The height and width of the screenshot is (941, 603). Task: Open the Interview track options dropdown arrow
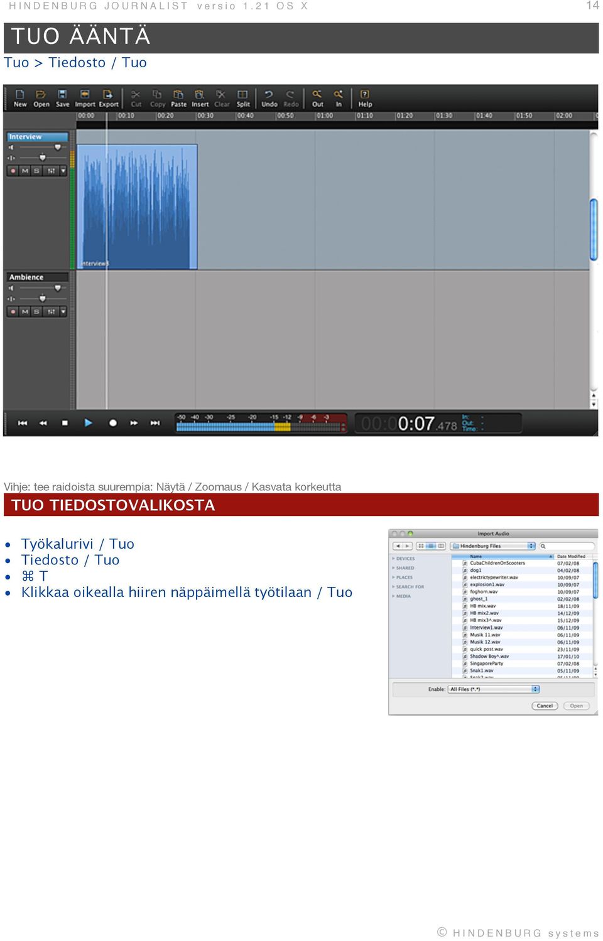(x=63, y=171)
